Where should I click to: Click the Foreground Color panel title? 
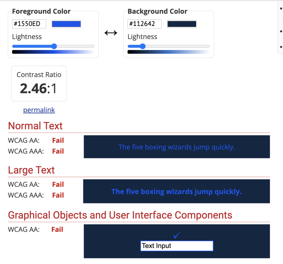41,11
